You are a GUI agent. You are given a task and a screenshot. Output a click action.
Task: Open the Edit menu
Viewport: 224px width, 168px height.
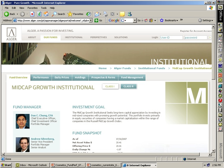(14, 8)
